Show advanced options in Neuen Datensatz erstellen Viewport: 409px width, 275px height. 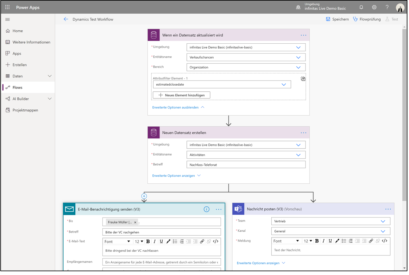pyautogui.click(x=176, y=176)
